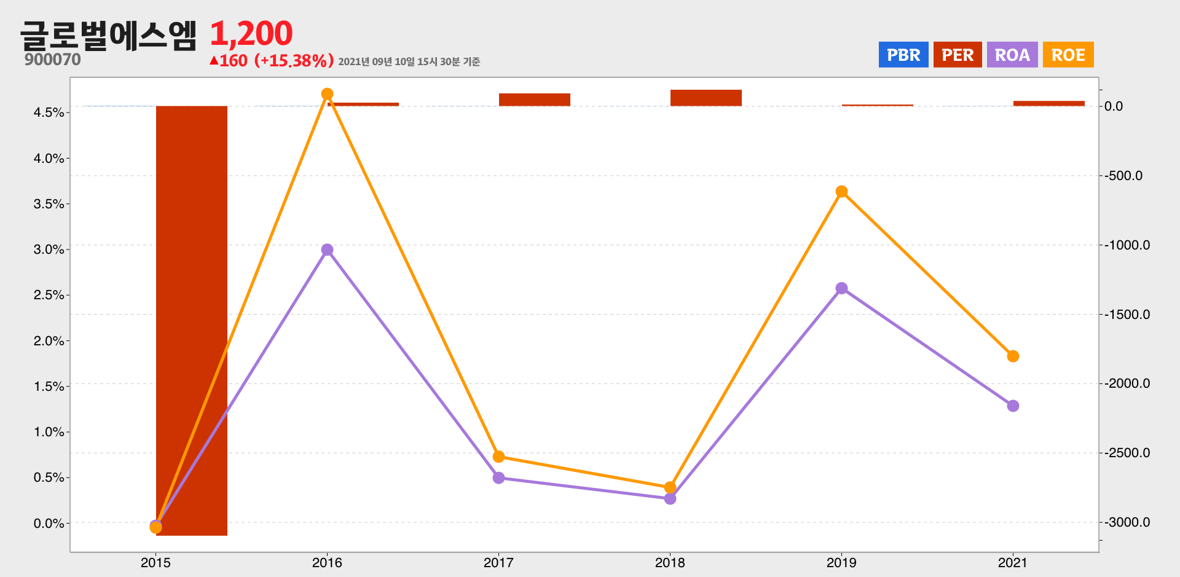Select the 2018 ROE orange data point
1180x577 pixels.
(x=671, y=487)
